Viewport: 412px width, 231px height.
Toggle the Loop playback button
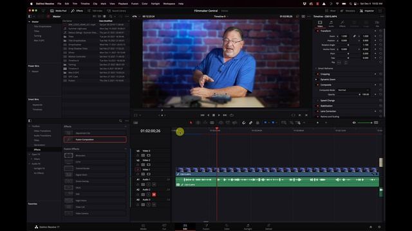(232, 115)
